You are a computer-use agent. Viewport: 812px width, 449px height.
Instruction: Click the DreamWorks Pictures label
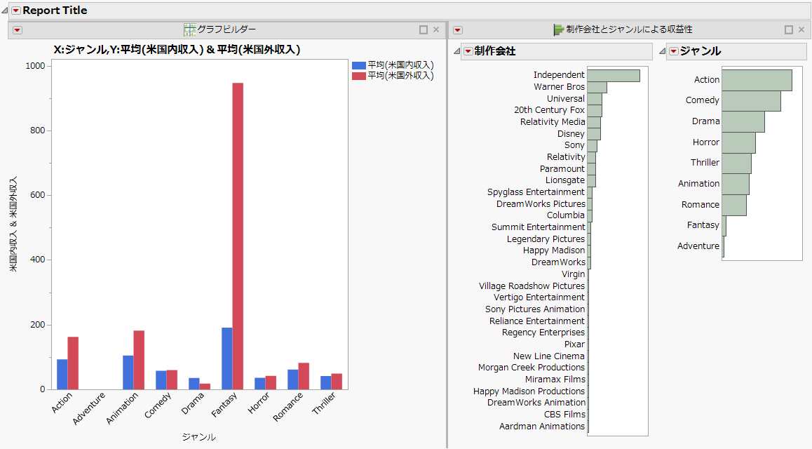pos(541,204)
